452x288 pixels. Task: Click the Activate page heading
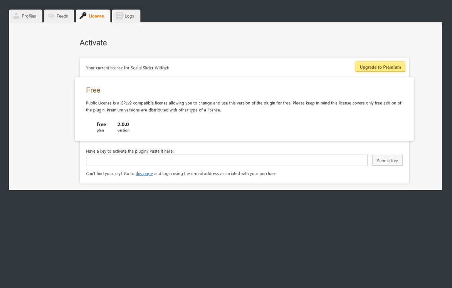tap(93, 43)
